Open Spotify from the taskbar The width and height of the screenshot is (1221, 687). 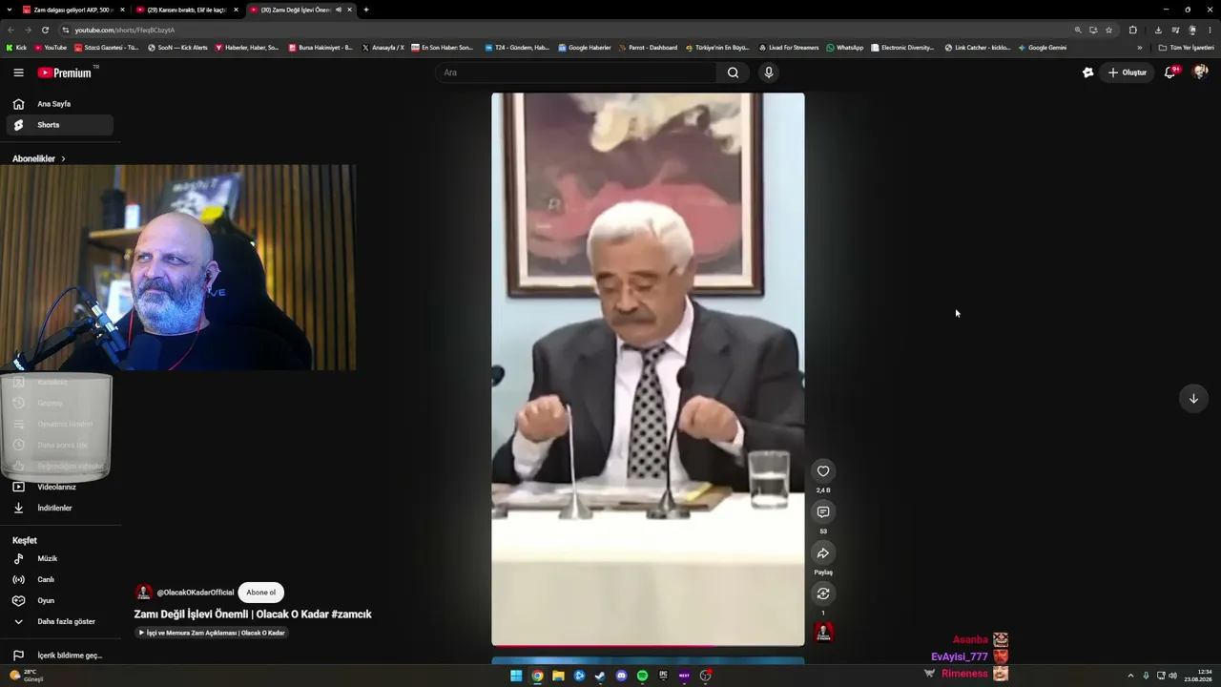642,676
